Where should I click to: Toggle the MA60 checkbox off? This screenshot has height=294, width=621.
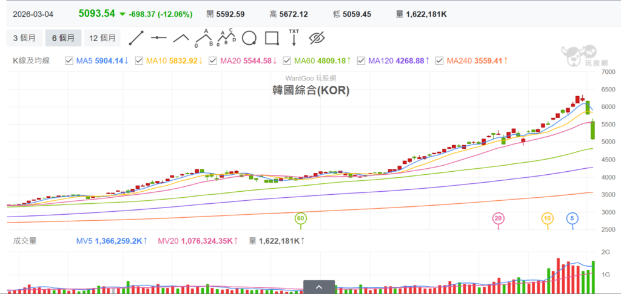coord(287,60)
